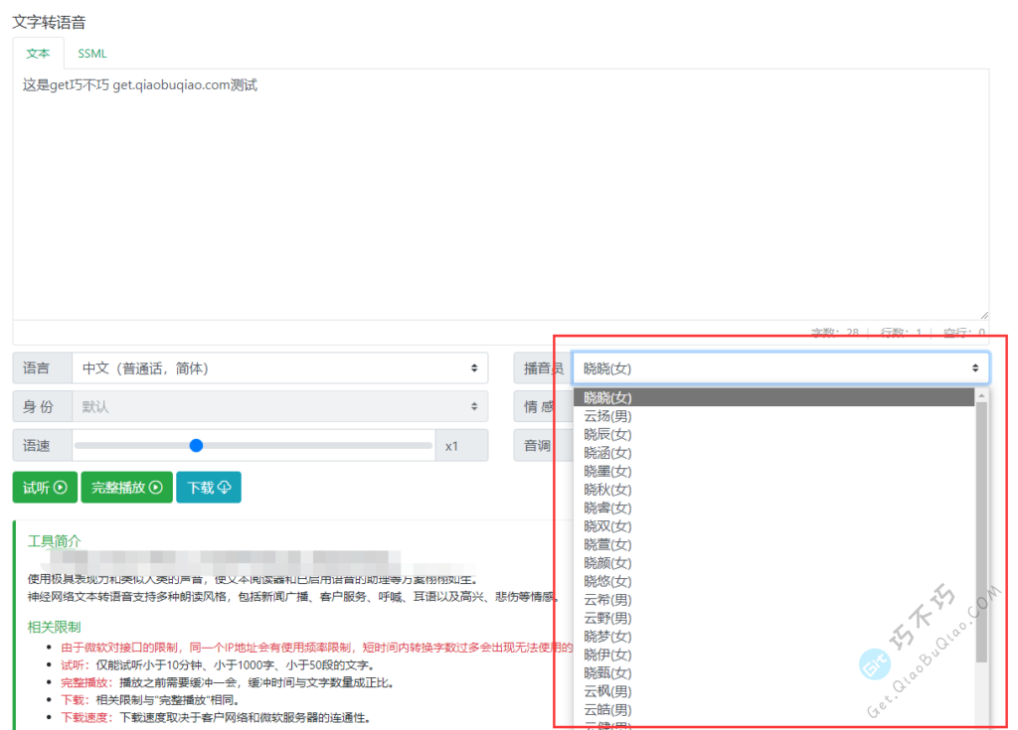The image size is (1018, 730).
Task: Select 晓辰(女) voice option
Action: tap(607, 434)
